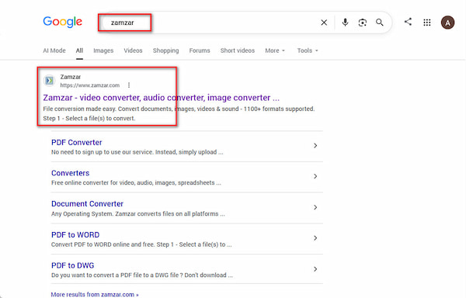
Task: Expand the Document Converter row chevron
Action: click(315, 207)
